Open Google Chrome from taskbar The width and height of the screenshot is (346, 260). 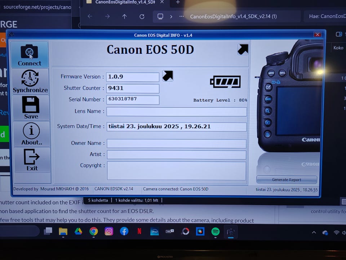[94, 231]
